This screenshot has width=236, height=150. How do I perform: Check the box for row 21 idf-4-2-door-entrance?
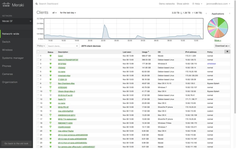coord(38,135)
